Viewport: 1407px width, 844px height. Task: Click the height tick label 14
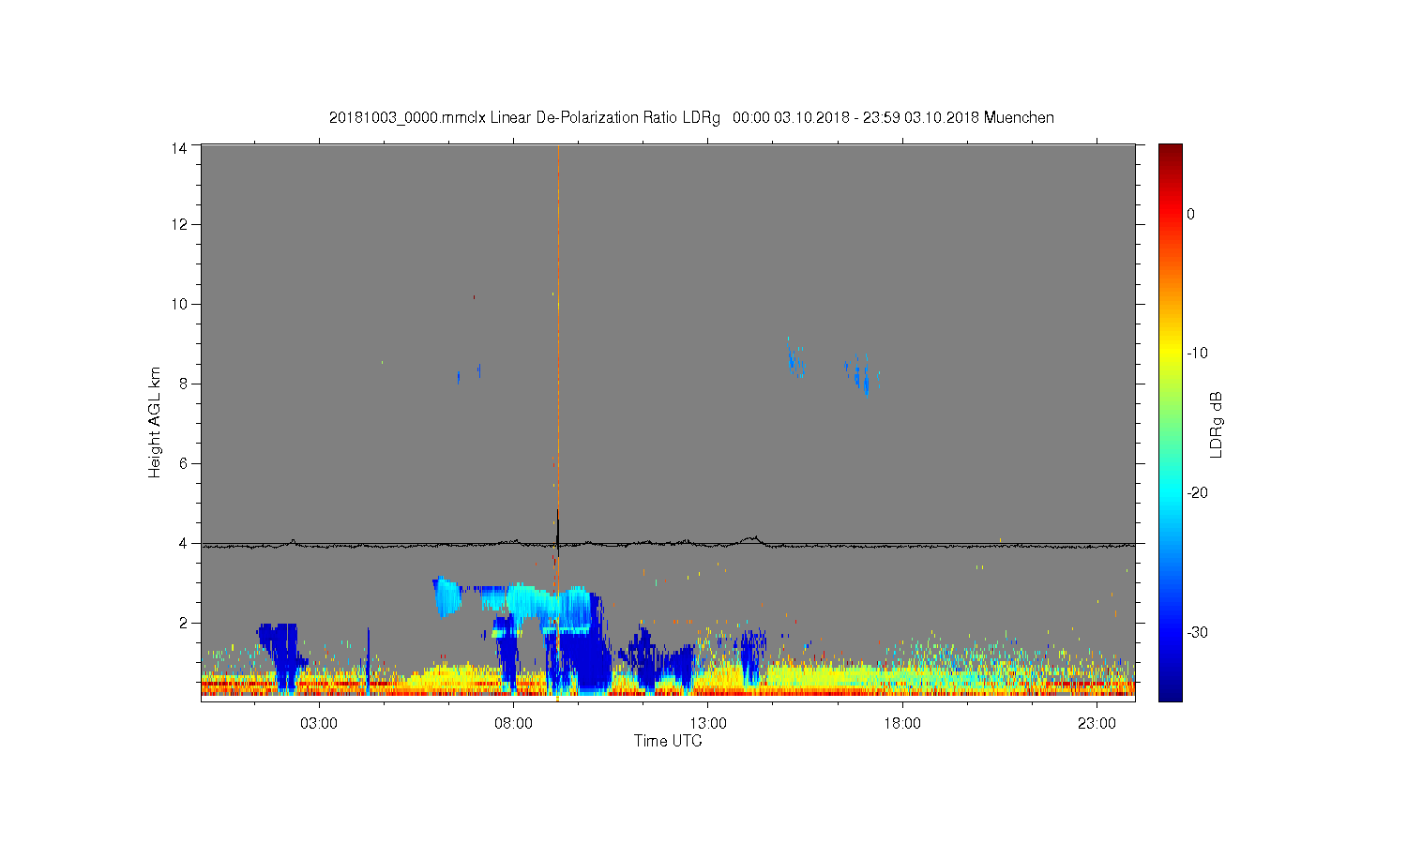(179, 147)
